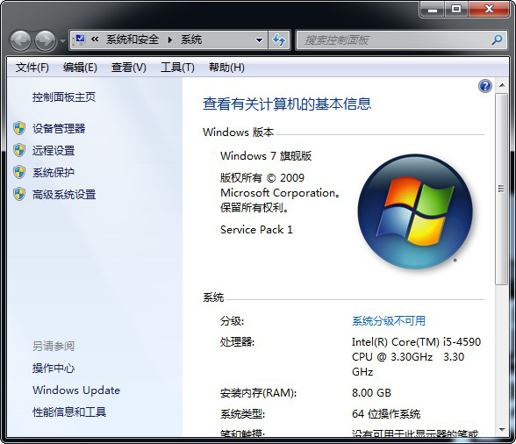Click the magnifier search icon
Viewport: 516px width, 444px height.
497,40
